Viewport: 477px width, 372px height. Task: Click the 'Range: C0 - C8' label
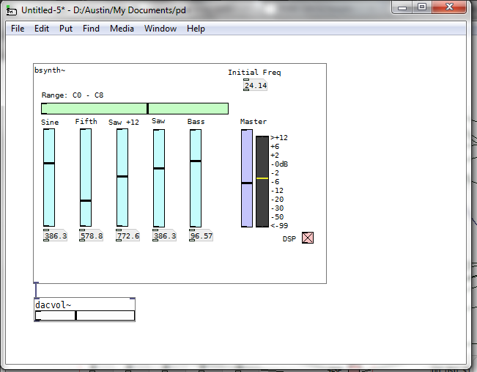tap(73, 95)
